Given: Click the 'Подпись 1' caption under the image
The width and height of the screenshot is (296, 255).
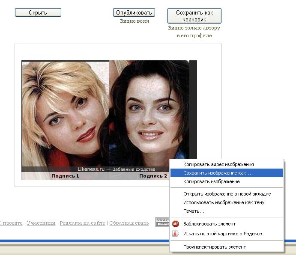Looking at the screenshot, I should point(65,176).
